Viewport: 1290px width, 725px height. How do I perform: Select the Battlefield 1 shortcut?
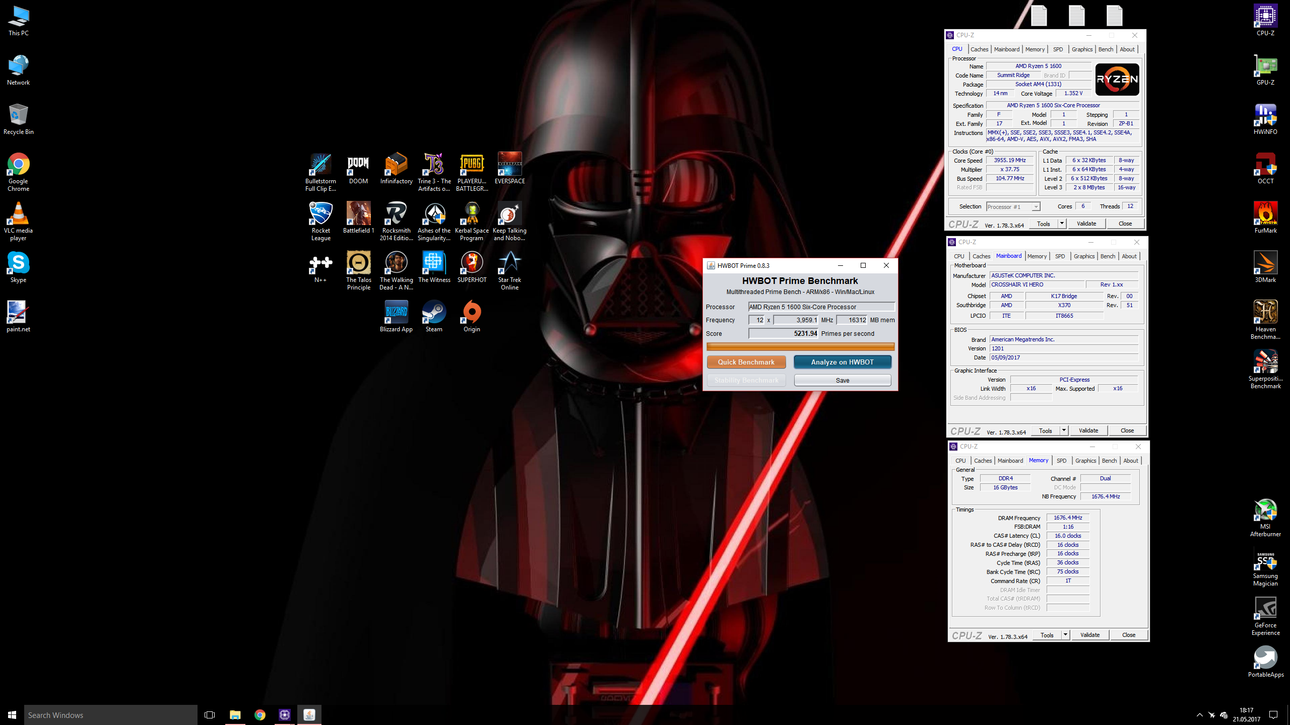(358, 217)
